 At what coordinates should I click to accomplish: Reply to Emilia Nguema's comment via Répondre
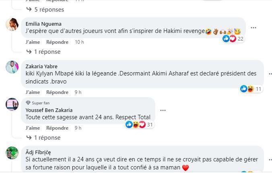pos(57,42)
